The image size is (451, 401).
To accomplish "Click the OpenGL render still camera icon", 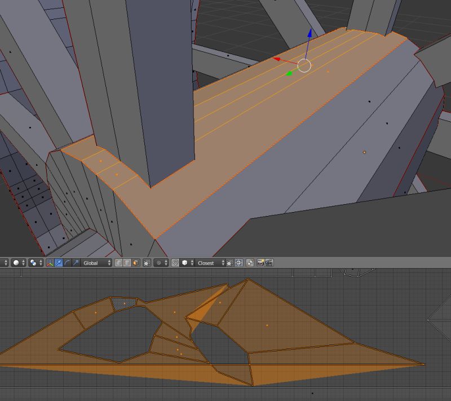I will pyautogui.click(x=260, y=263).
